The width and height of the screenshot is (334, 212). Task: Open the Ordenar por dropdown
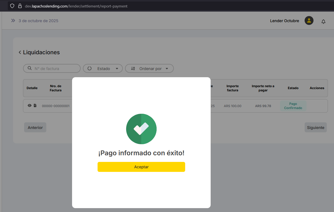point(149,69)
